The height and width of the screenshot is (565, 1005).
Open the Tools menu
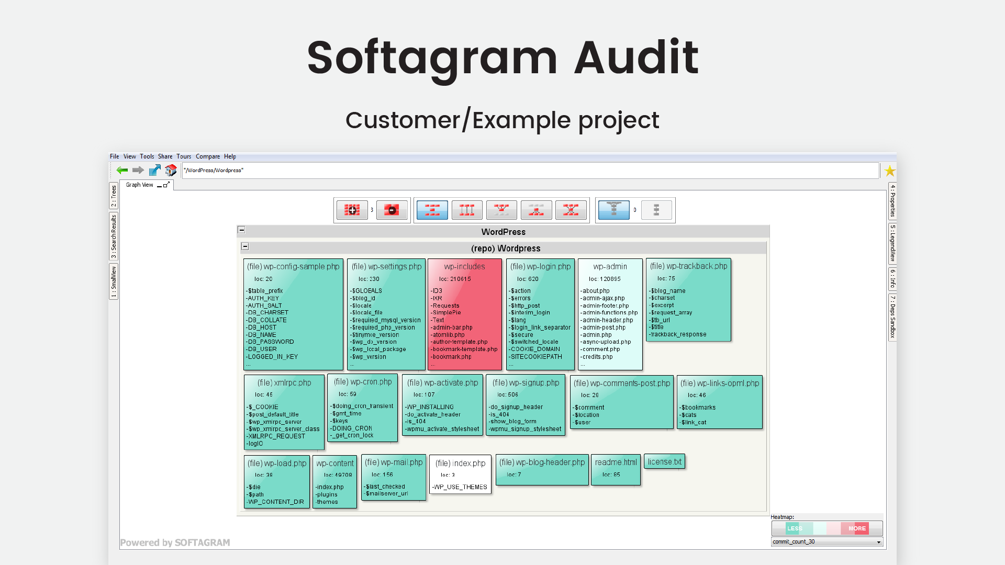click(147, 156)
